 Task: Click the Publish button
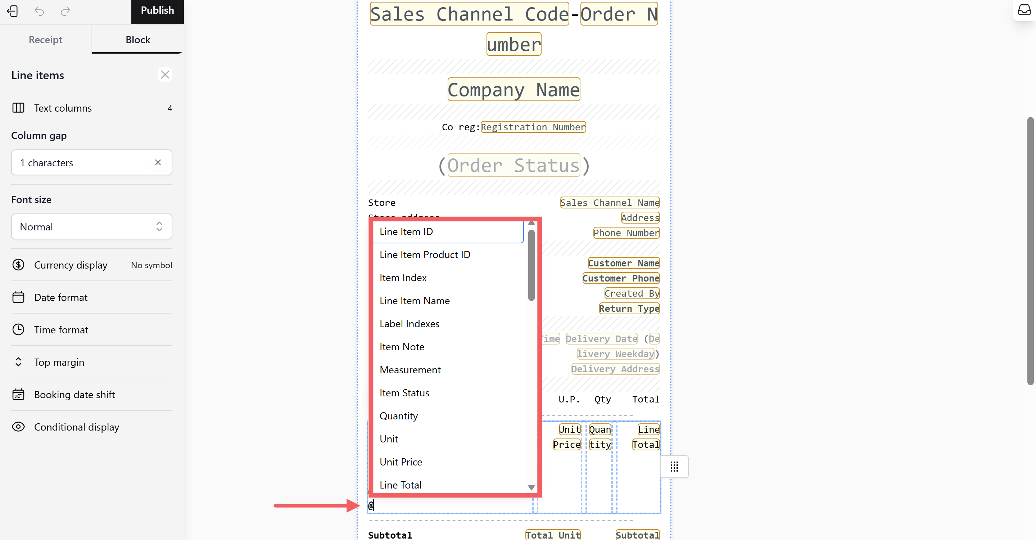point(157,10)
